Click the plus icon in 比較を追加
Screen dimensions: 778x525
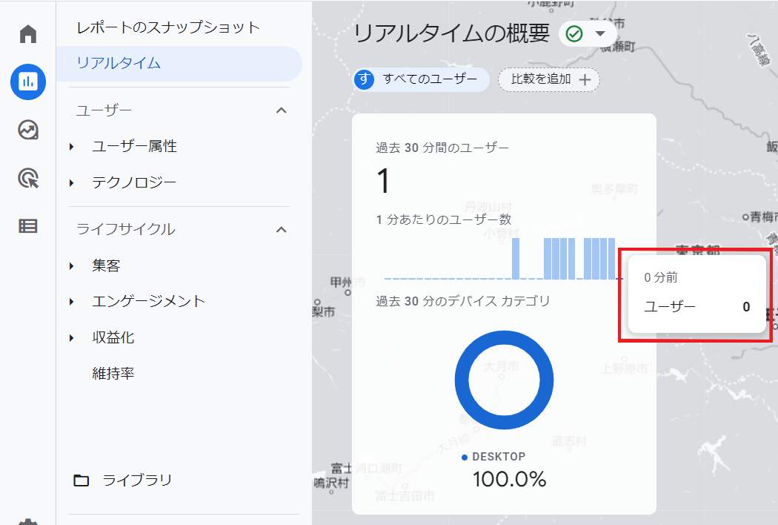(585, 79)
